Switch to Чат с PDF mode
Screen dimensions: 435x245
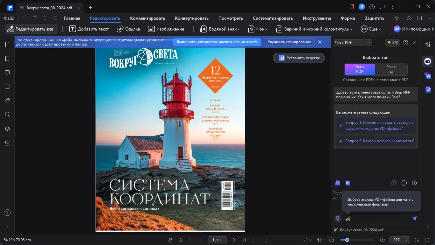point(360,69)
